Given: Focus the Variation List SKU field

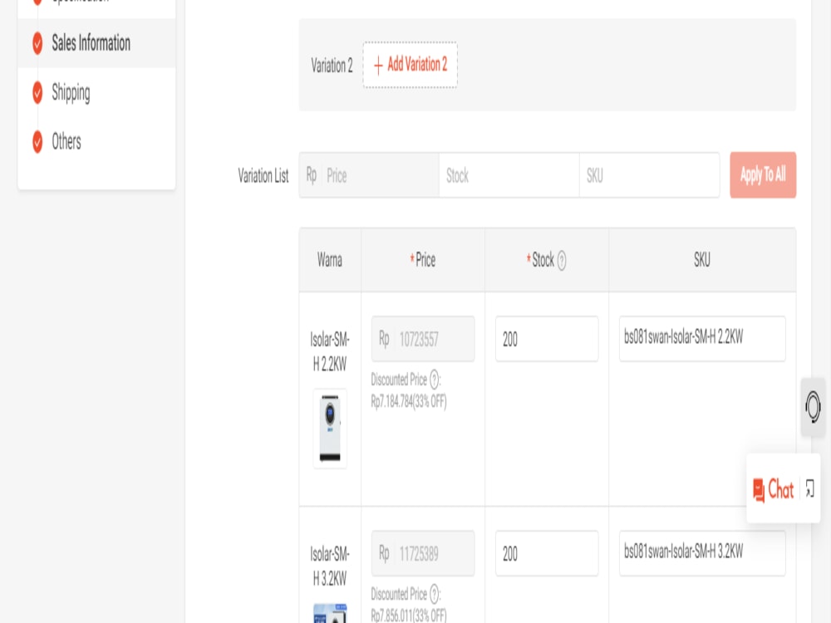Looking at the screenshot, I should [x=648, y=175].
